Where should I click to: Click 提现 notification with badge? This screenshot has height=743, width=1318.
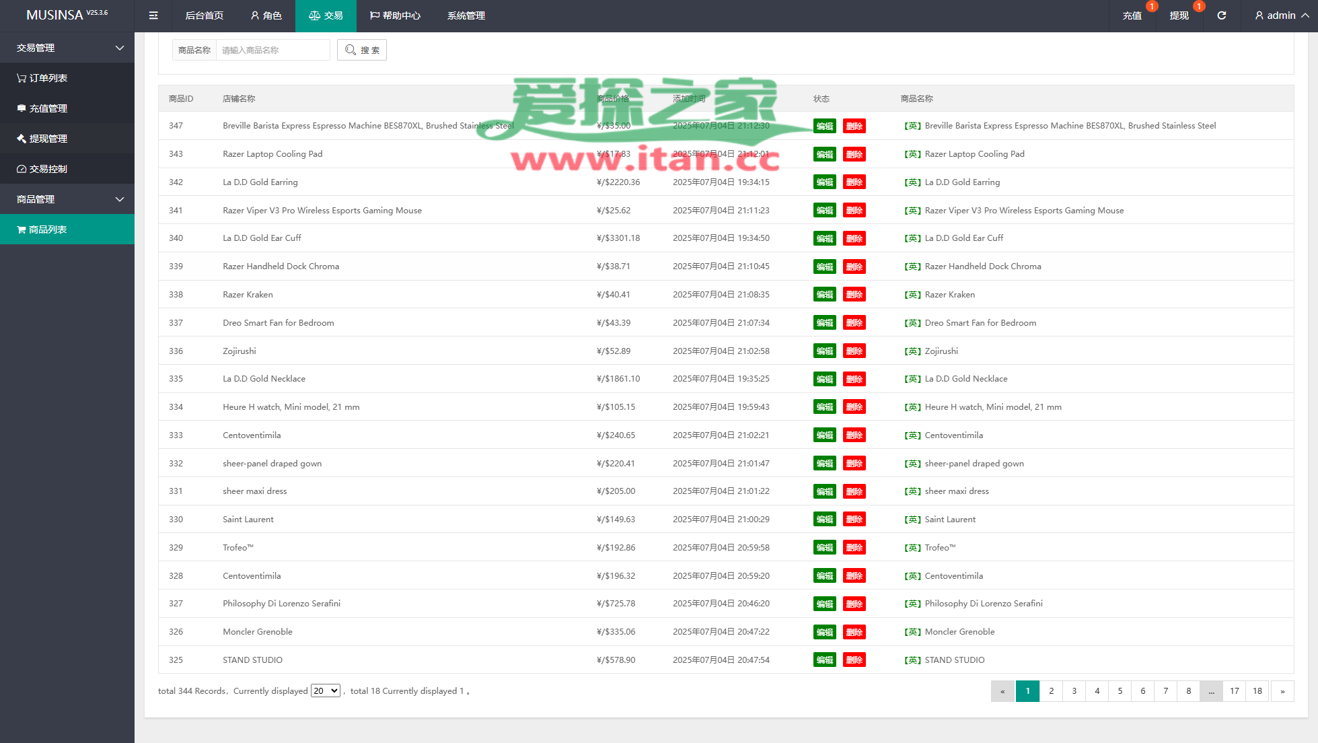(1179, 15)
